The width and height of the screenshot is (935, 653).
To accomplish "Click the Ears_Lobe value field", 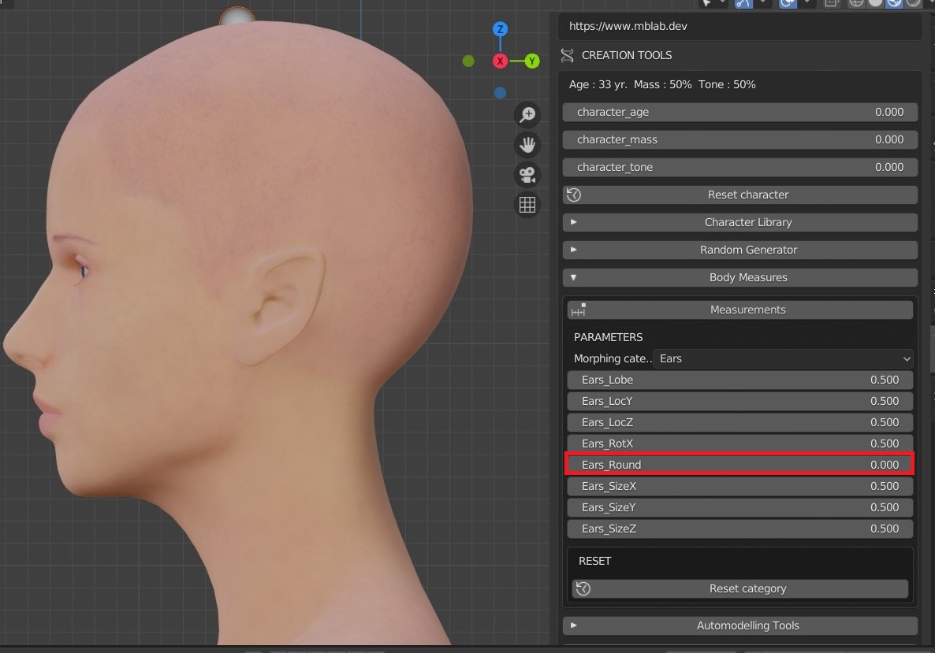I will pyautogui.click(x=739, y=380).
